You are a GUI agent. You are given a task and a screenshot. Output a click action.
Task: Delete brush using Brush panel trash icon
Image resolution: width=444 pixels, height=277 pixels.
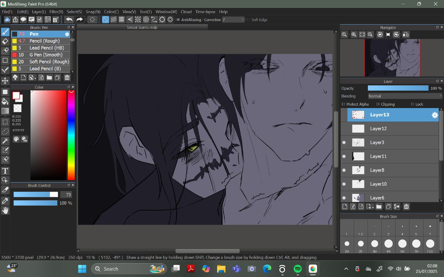[67, 78]
